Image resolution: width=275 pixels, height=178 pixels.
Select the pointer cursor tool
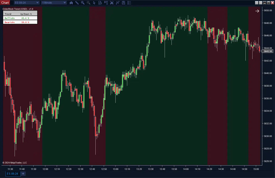(x=94, y=3)
